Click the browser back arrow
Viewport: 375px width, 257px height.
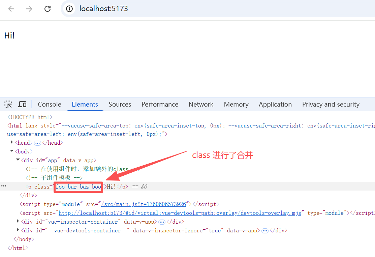11,9
